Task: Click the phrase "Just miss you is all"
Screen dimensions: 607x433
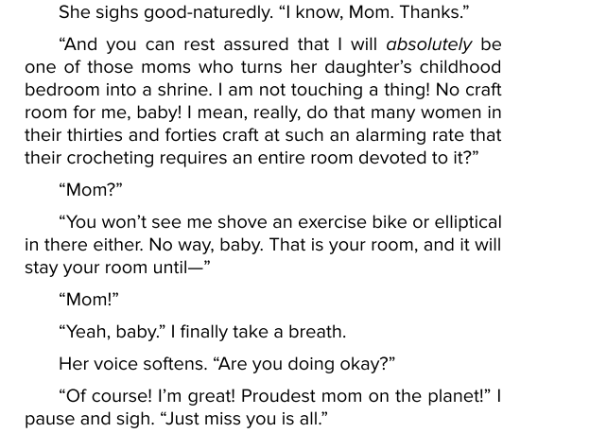Action: [244, 419]
